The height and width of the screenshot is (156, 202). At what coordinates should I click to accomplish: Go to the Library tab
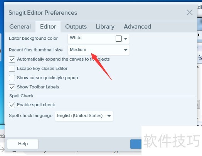point(105,27)
